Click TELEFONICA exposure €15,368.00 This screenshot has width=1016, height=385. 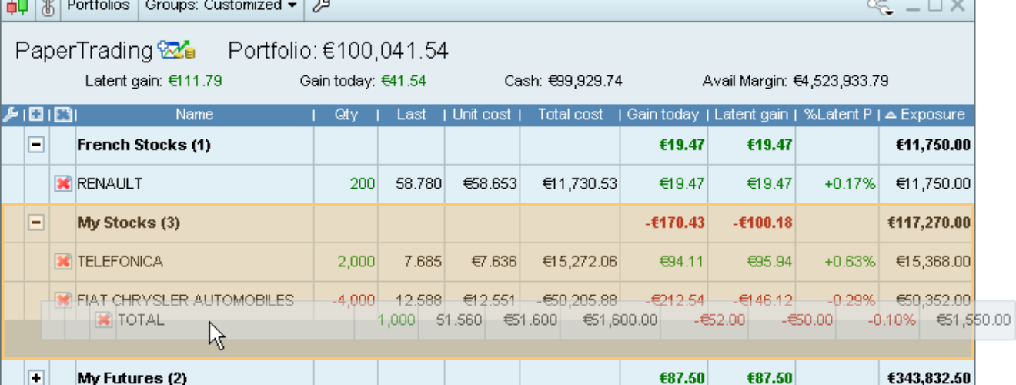tap(933, 262)
